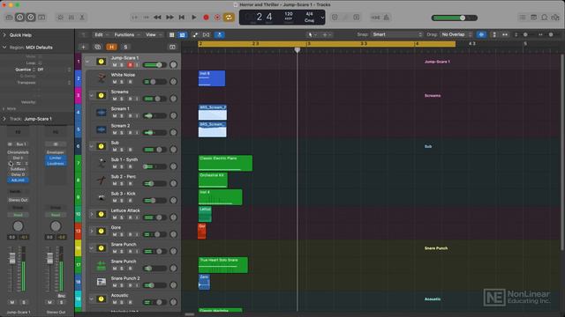The width and height of the screenshot is (565, 317).
Task: Toggle the Automation view button
Action: 195,35
